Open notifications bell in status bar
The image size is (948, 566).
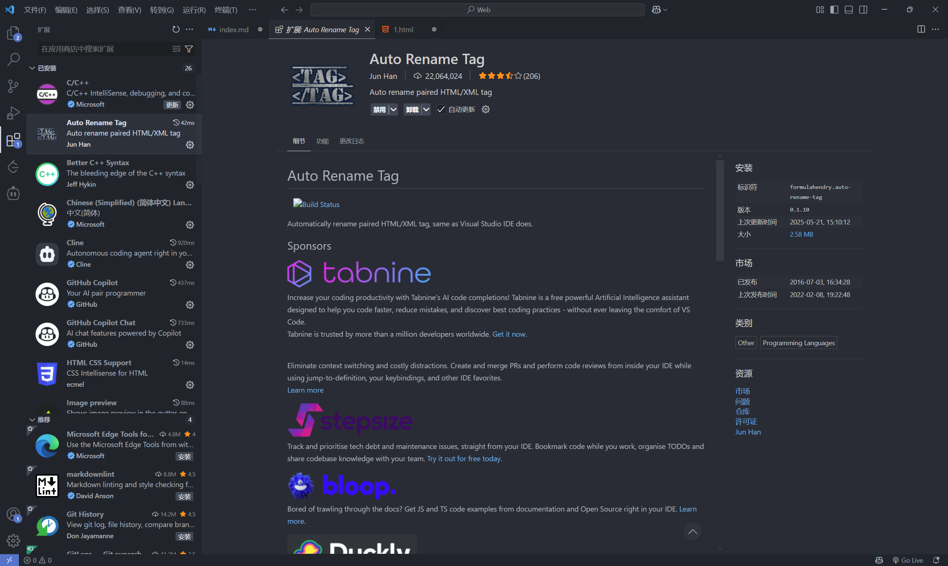(936, 560)
